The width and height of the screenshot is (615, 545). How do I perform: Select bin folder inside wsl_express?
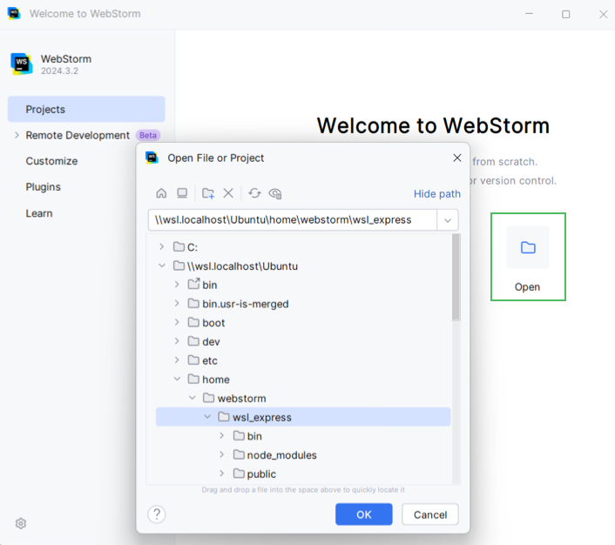(x=254, y=436)
